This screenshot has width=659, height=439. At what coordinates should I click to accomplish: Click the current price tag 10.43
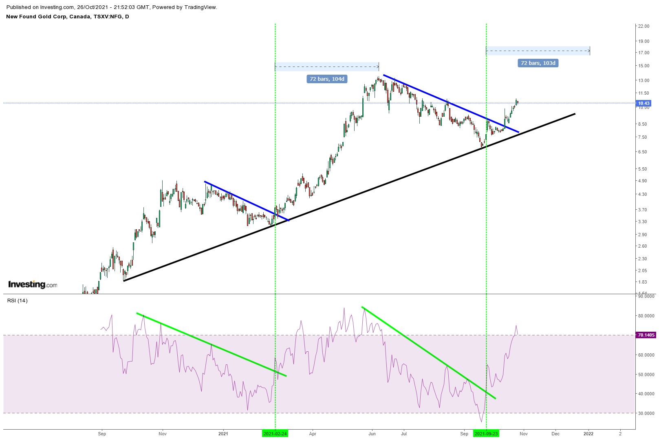pyautogui.click(x=644, y=103)
